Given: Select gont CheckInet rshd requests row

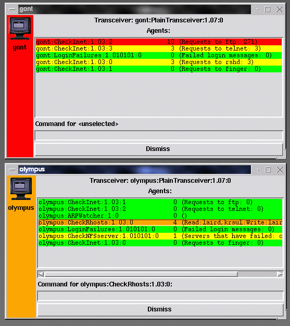Looking at the screenshot, I should point(159,62).
